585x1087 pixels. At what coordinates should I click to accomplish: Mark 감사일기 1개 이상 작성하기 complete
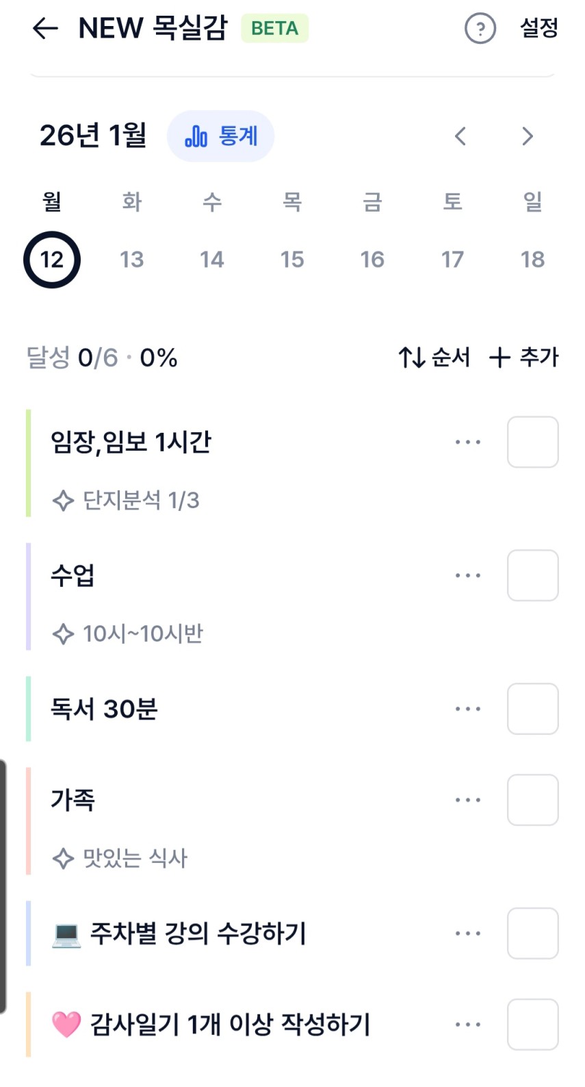532,1025
